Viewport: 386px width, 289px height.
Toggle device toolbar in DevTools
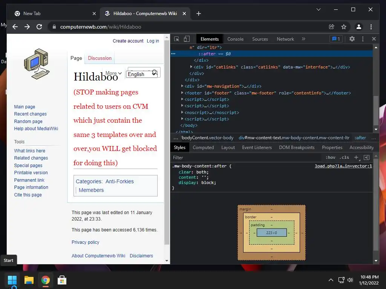187,39
